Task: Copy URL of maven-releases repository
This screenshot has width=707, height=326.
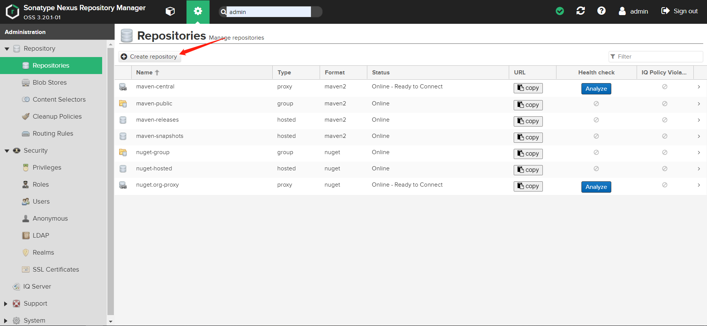Action: 528,121
